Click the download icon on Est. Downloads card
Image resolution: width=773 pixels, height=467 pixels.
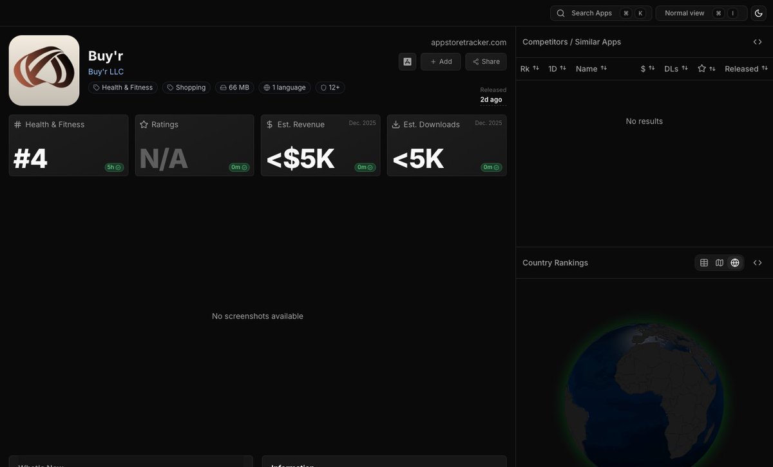[x=396, y=125]
